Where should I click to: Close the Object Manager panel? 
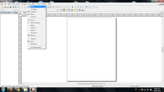[x=17, y=13]
